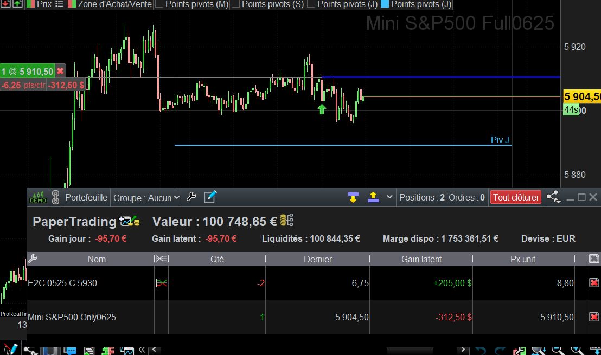The image size is (601, 355).
Task: Close the E2C 0525 C 5930 position
Action: [594, 283]
